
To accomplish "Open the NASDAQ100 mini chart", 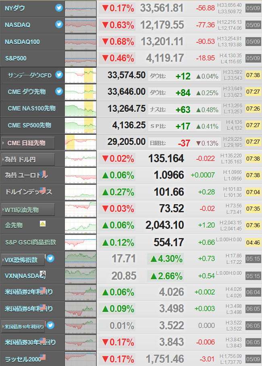I will (81, 42).
